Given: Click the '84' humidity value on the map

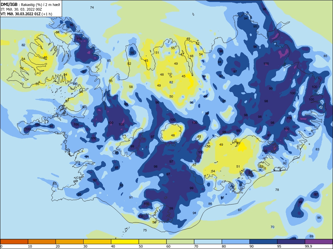Looking at the screenshot, I should tap(75, 84).
